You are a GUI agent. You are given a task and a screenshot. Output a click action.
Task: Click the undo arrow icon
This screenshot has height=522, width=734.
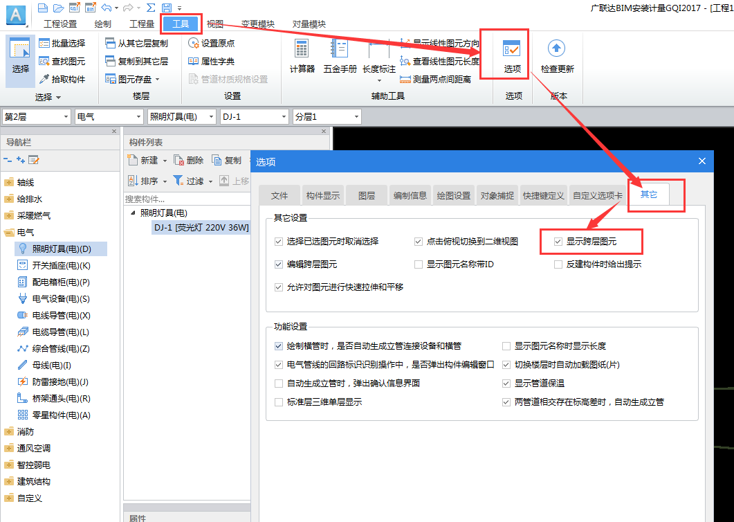[x=107, y=8]
